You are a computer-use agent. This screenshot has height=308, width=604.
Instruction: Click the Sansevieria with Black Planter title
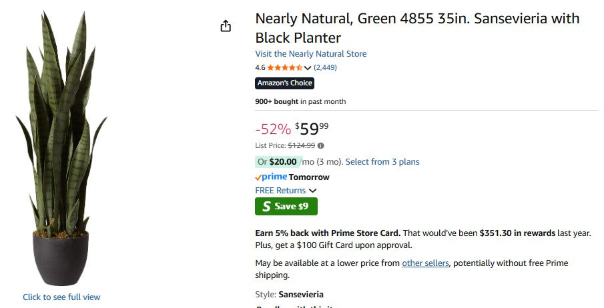click(417, 28)
